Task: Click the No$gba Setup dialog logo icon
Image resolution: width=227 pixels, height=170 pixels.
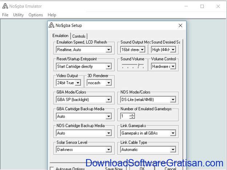Action: [x=51, y=25]
